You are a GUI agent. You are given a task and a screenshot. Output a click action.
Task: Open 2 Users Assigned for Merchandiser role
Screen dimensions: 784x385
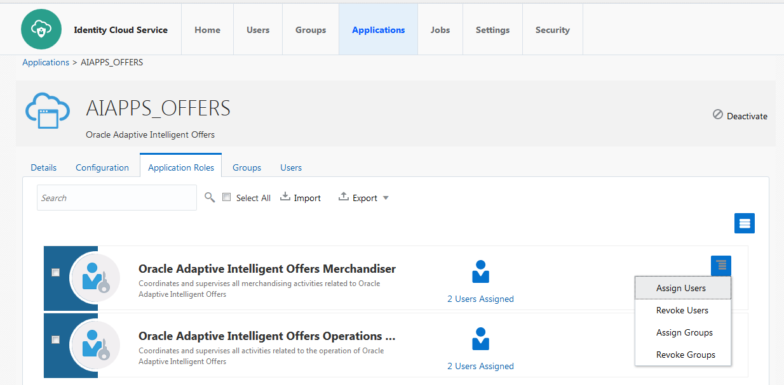click(x=480, y=298)
